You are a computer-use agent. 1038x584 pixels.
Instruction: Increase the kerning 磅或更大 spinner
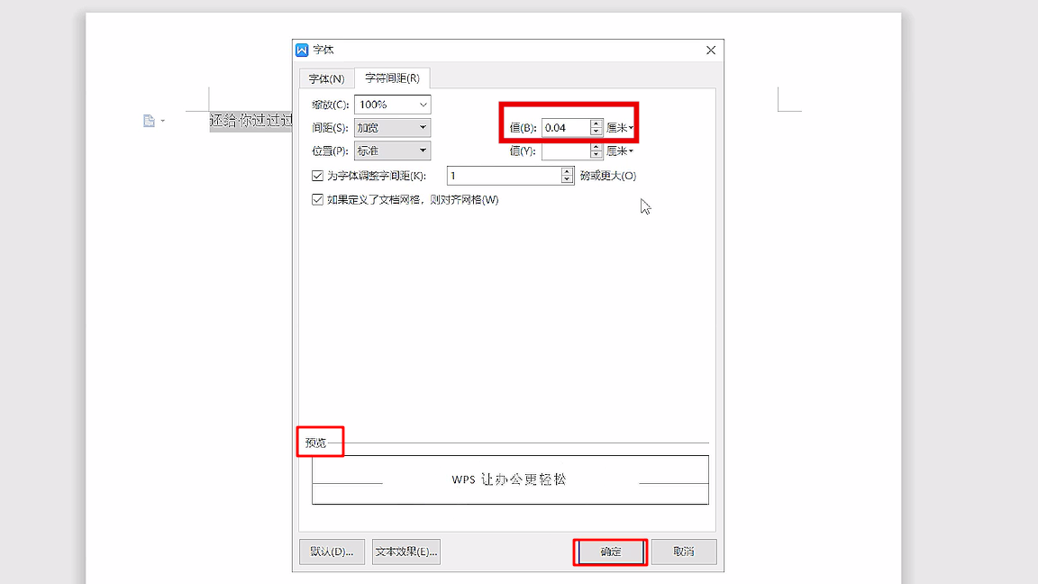(x=567, y=171)
